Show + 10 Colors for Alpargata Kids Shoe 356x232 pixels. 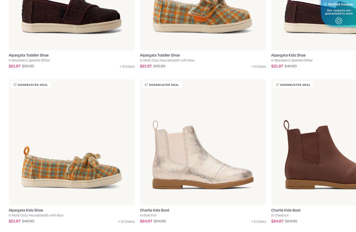pos(126,221)
